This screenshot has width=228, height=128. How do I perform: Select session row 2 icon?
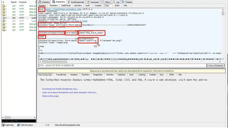(4, 9)
